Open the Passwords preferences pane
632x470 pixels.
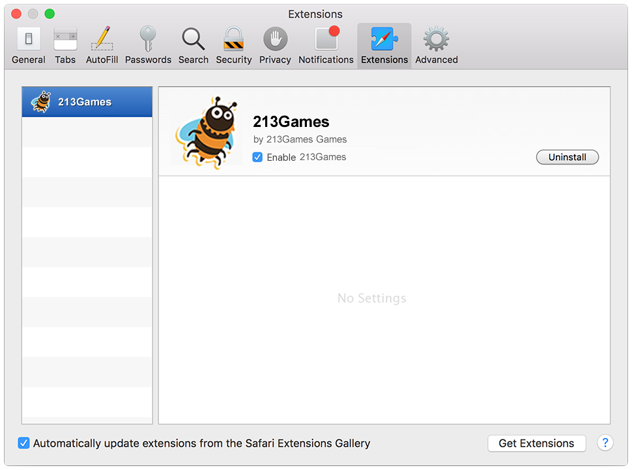pos(148,46)
